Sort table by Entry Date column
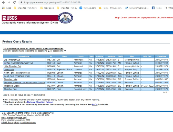 pos(162,56)
